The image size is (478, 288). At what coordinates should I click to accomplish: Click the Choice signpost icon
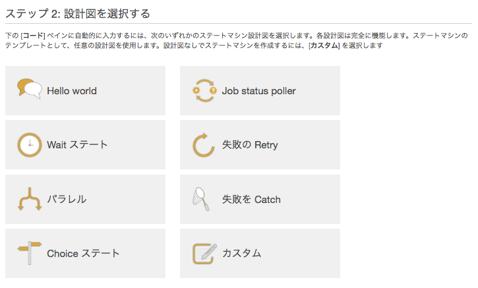[30, 253]
